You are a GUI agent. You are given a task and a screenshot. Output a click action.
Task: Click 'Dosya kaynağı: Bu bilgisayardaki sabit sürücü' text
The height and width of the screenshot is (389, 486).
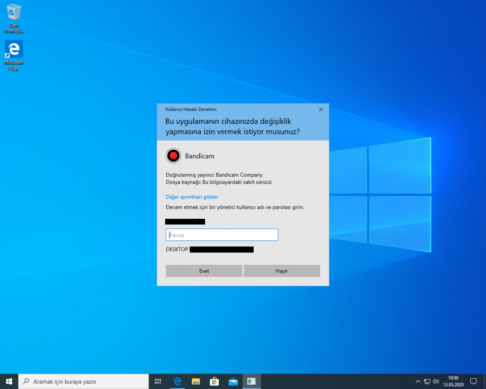click(x=219, y=182)
